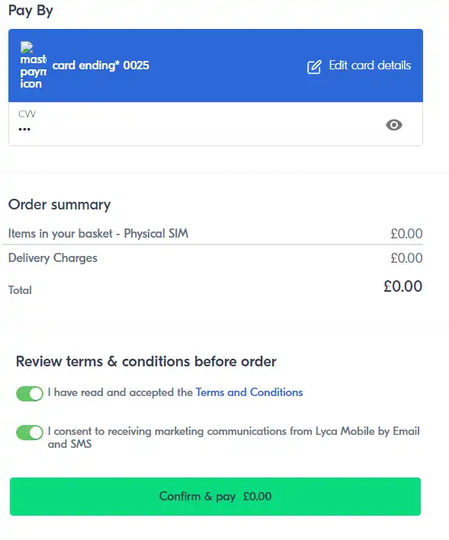Click the Edit card details text
This screenshot has width=449, height=540.
(370, 65)
